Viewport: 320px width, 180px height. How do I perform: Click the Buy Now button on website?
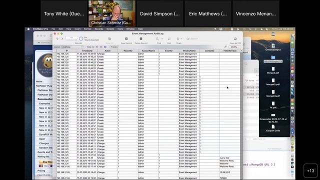(x=46, y=162)
